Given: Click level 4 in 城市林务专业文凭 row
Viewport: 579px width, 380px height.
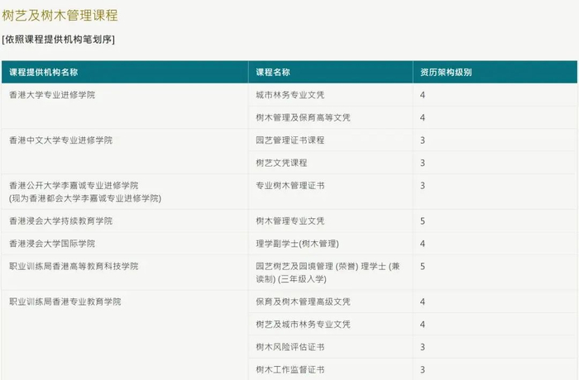Looking at the screenshot, I should point(423,95).
